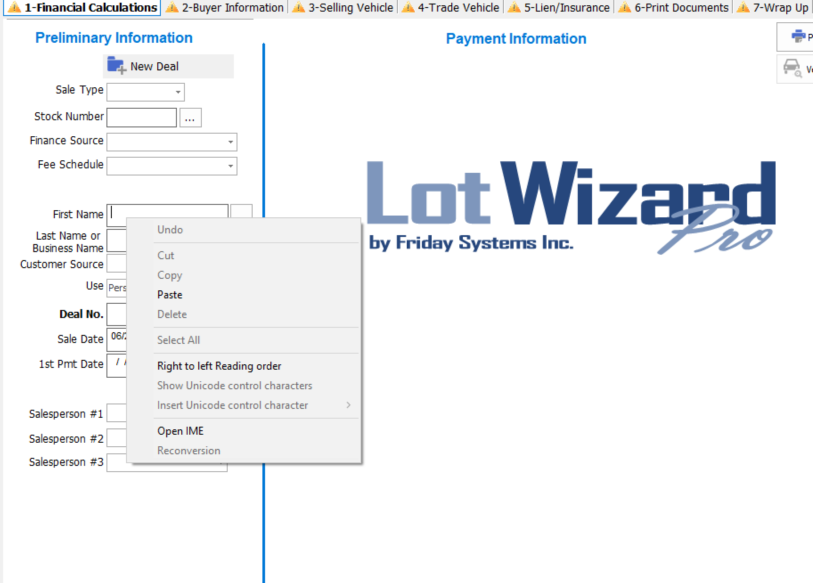
Task: Click the New Deal folder icon
Action: click(x=117, y=66)
